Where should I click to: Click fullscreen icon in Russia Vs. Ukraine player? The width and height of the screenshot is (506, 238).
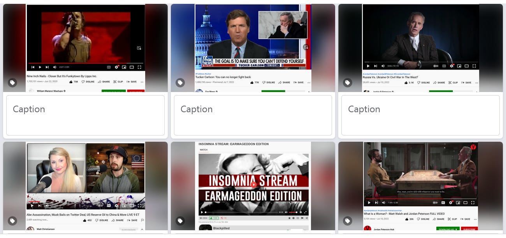tap(474, 66)
